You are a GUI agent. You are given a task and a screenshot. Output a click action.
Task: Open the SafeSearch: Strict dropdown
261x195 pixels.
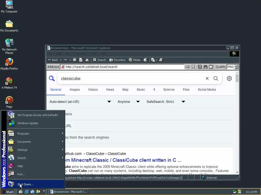(166, 102)
